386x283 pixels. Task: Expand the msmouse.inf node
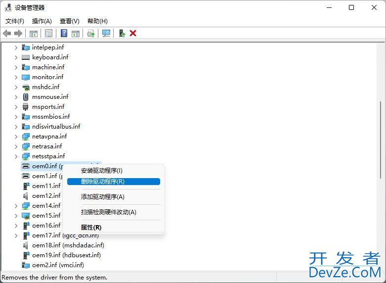[16, 97]
